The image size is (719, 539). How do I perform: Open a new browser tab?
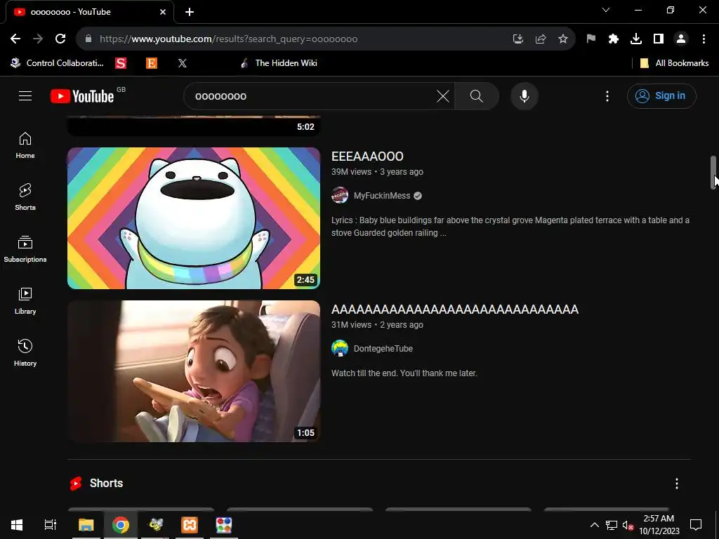click(190, 12)
